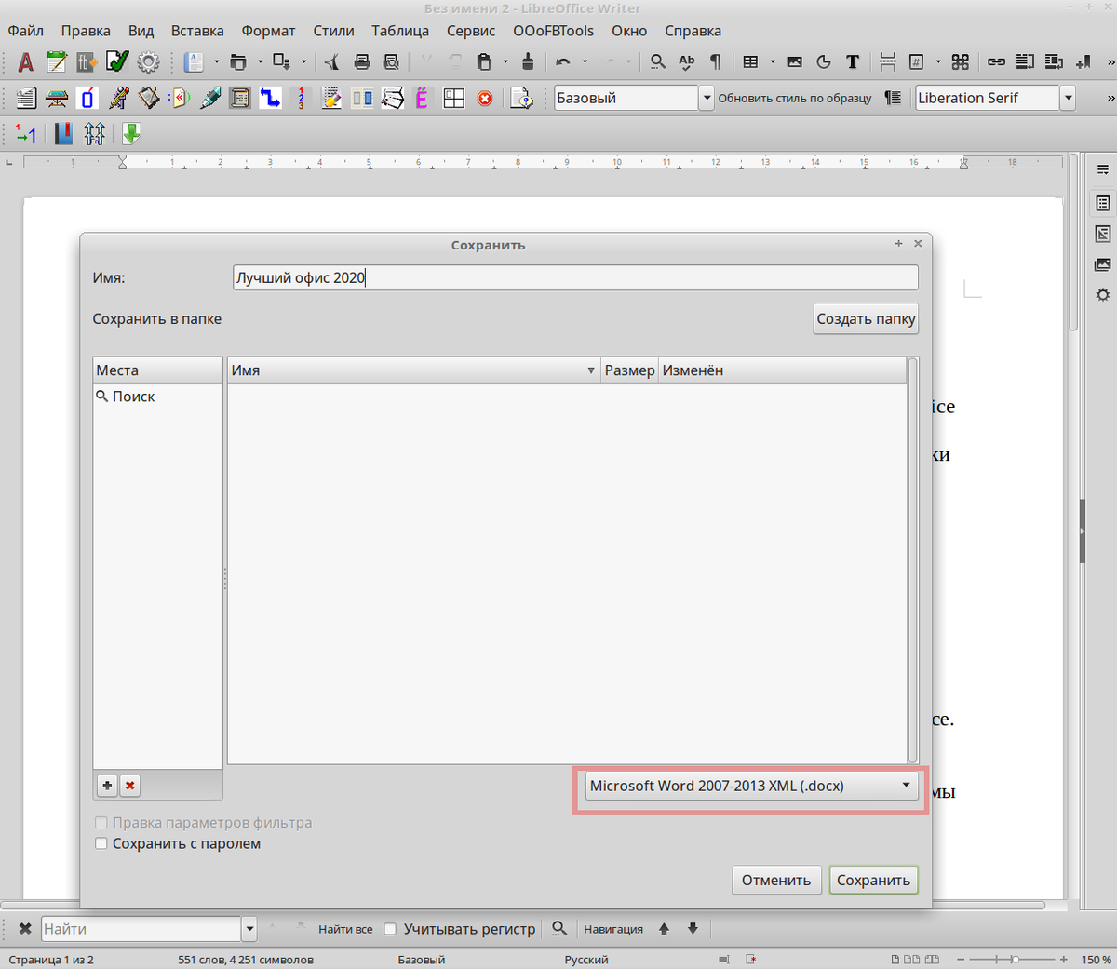The image size is (1117, 969).
Task: Click 'Обновить стиль по образцу' button
Action: [795, 98]
